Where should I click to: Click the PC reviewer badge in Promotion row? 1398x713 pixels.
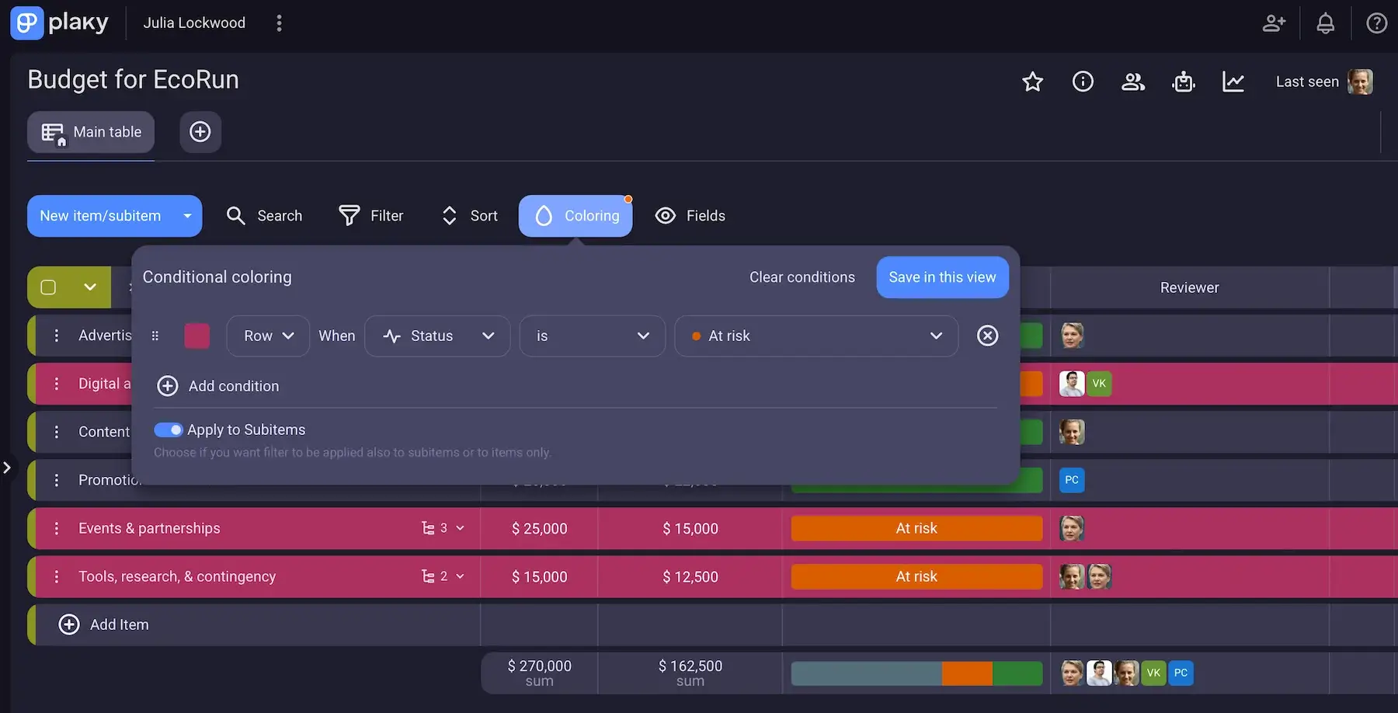click(x=1072, y=480)
